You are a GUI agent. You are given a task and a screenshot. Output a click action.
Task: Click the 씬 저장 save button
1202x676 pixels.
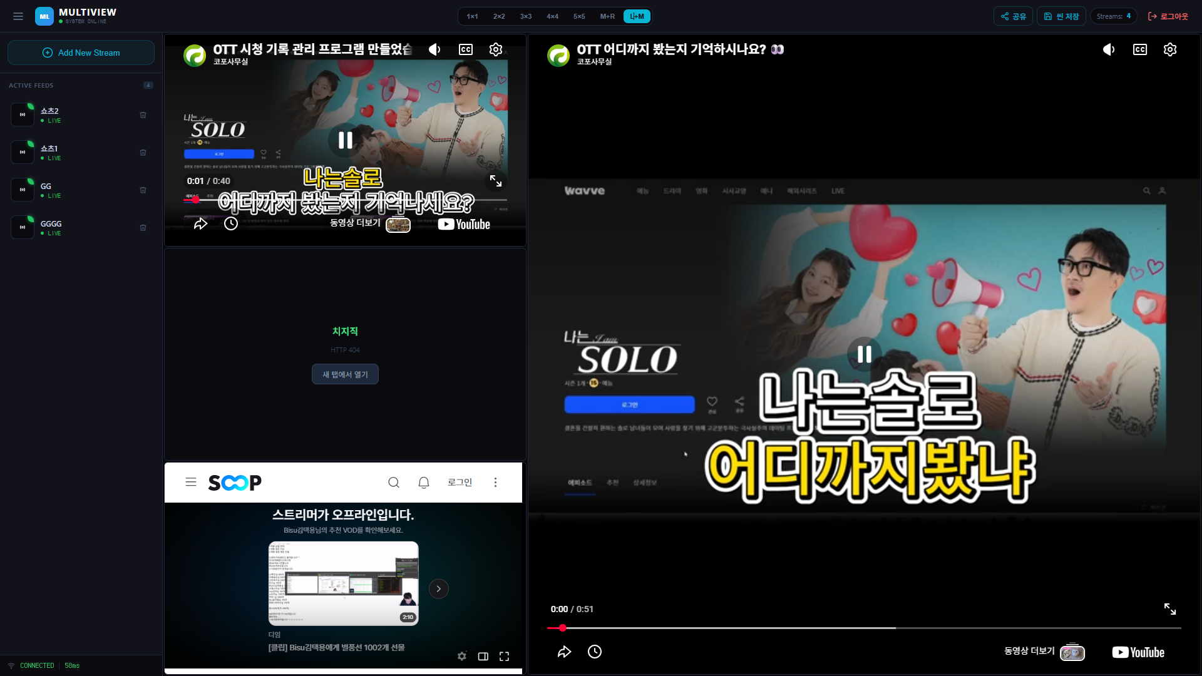[x=1061, y=16]
